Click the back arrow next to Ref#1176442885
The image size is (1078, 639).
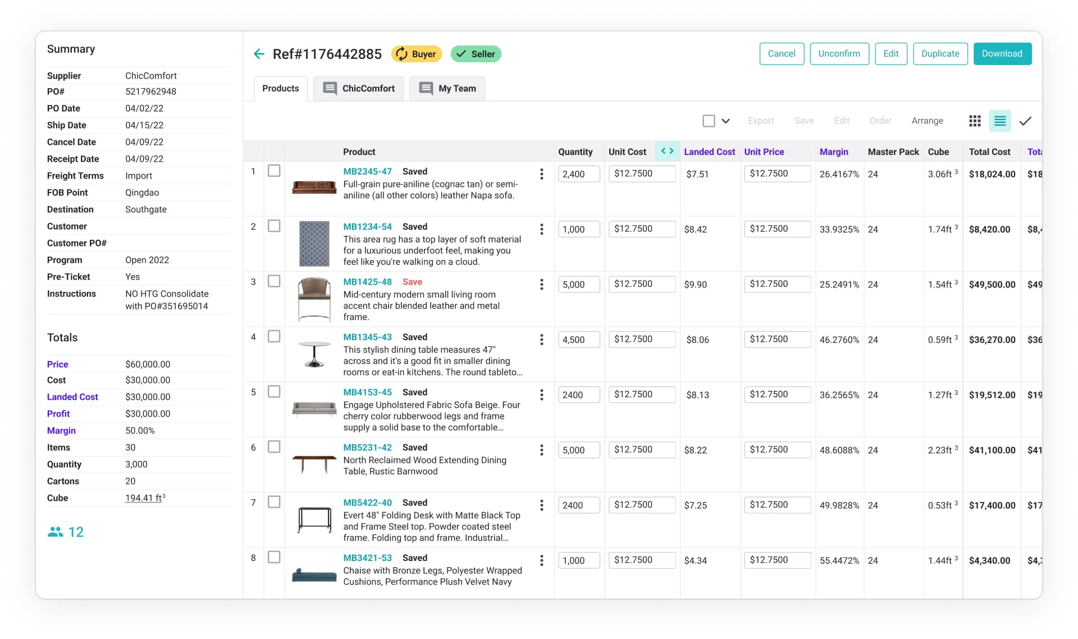tap(259, 54)
